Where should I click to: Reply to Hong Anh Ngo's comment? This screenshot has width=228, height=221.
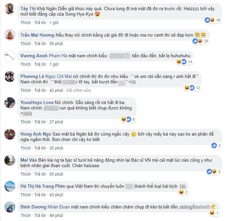tap(40, 148)
